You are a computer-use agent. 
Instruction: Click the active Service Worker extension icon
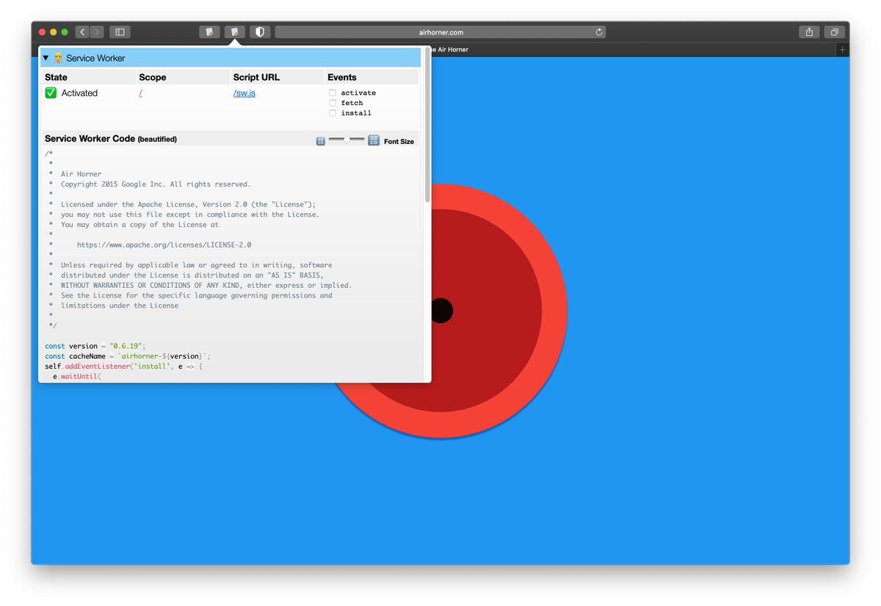(x=235, y=32)
